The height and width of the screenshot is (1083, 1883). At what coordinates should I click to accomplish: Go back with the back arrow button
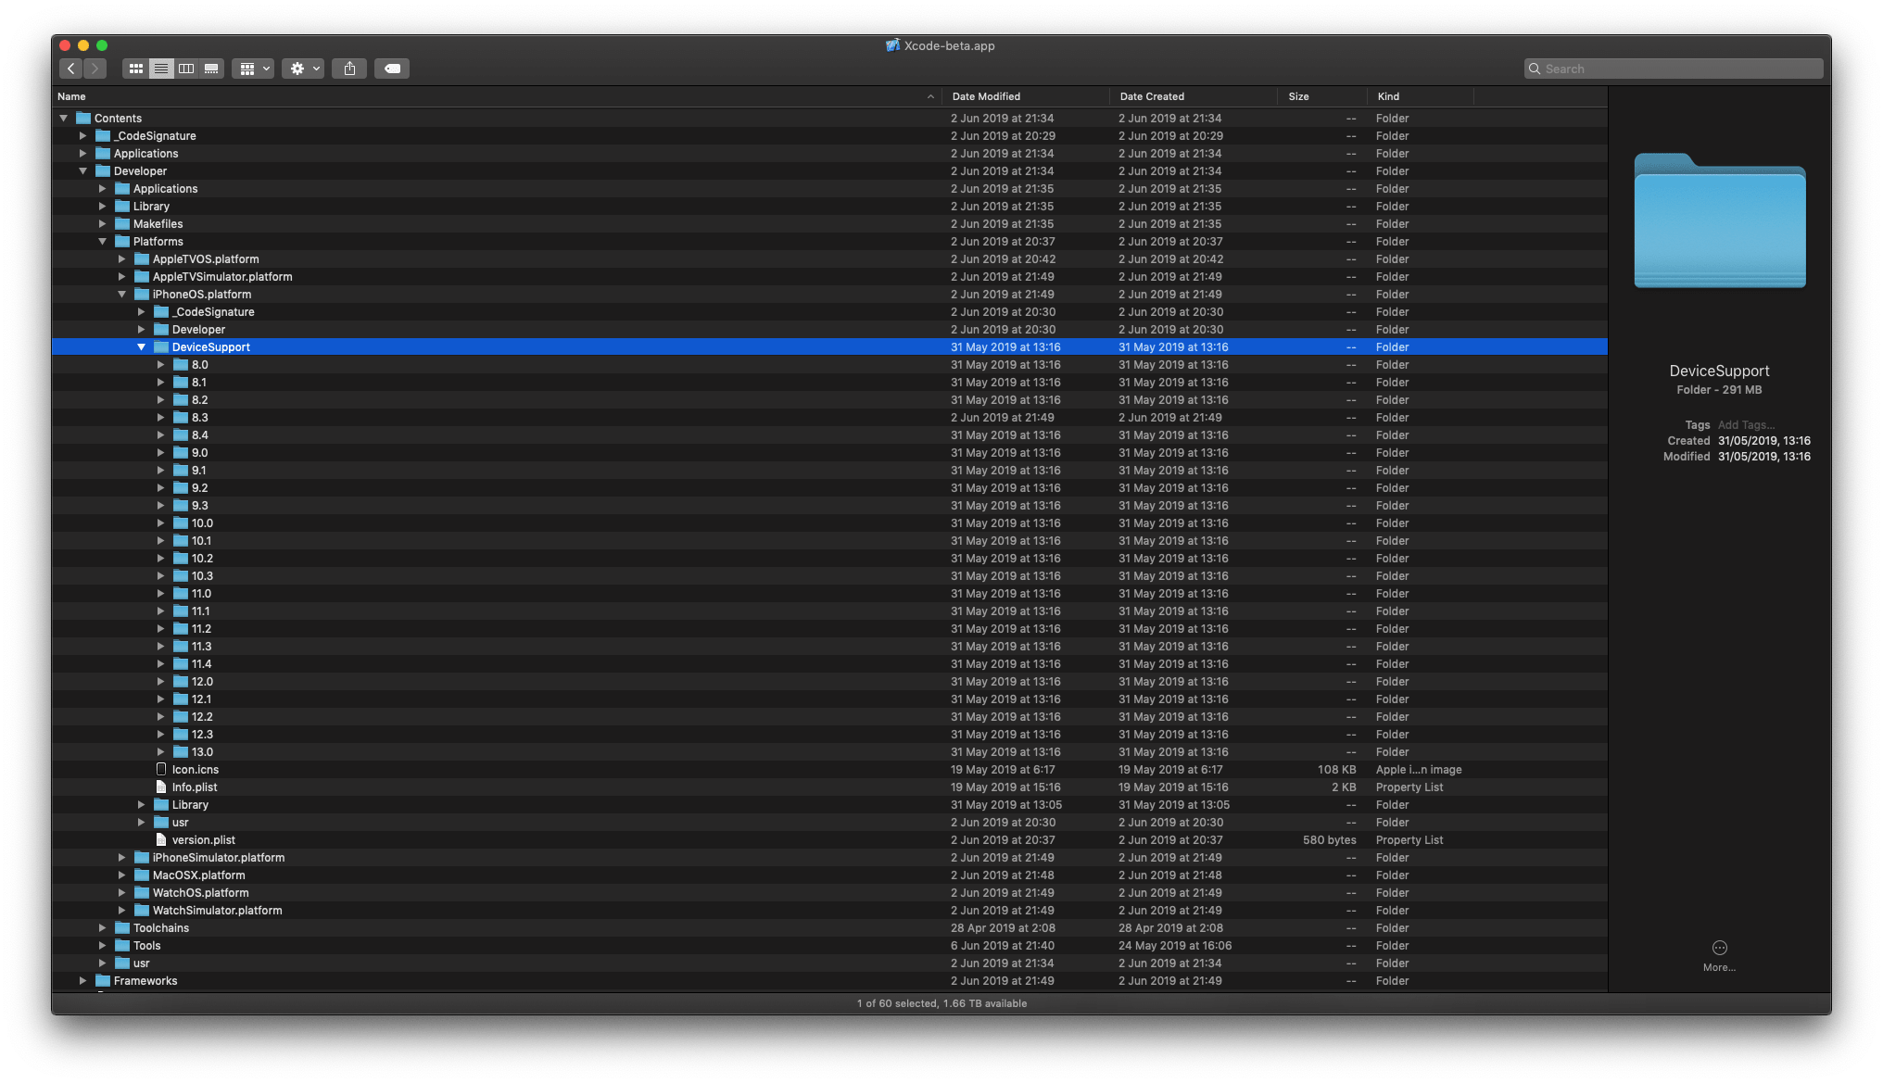pos(71,69)
